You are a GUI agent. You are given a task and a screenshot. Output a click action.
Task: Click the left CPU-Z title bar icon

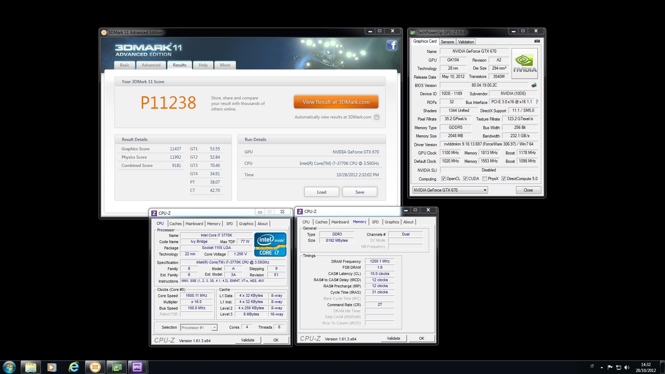click(x=154, y=213)
